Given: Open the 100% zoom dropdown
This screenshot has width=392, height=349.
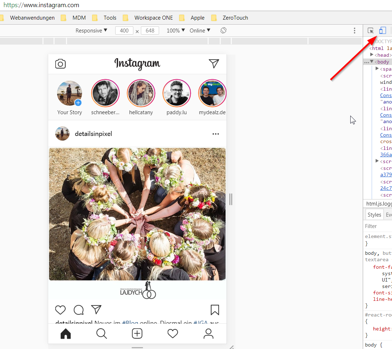Looking at the screenshot, I should point(176,31).
